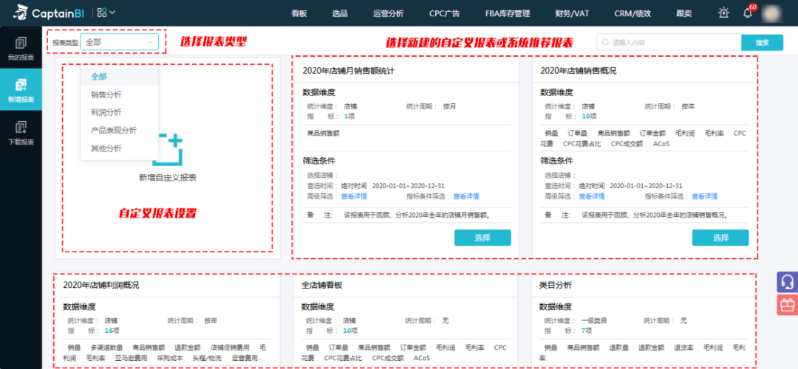The image size is (798, 369).
Task: Open the customer service headset icon
Action: pos(788,282)
